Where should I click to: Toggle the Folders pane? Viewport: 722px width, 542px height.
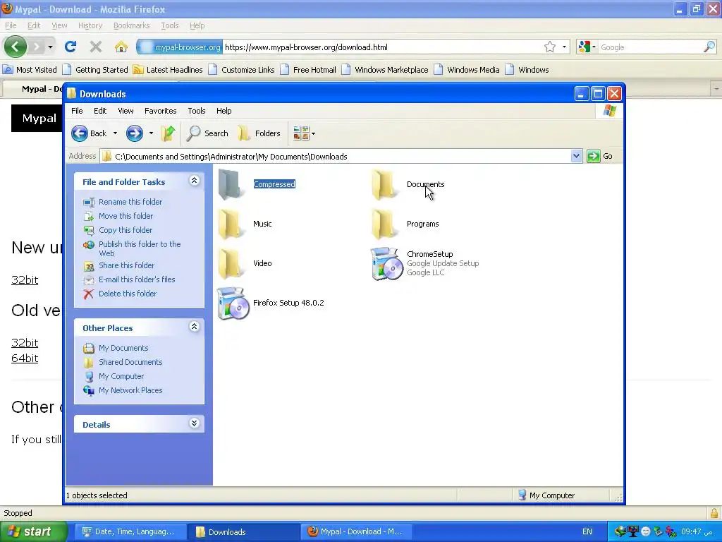coord(259,133)
